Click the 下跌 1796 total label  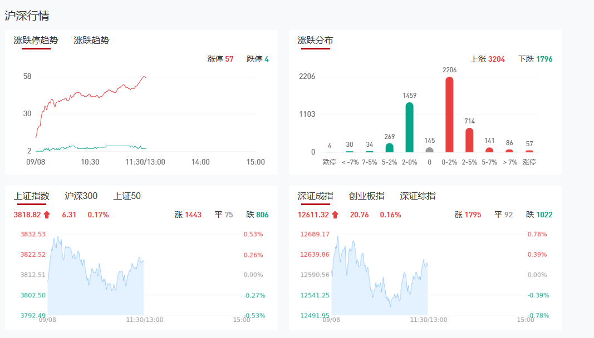click(536, 59)
